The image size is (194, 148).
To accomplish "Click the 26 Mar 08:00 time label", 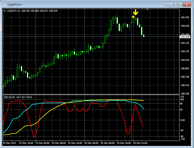I will 107,143.
